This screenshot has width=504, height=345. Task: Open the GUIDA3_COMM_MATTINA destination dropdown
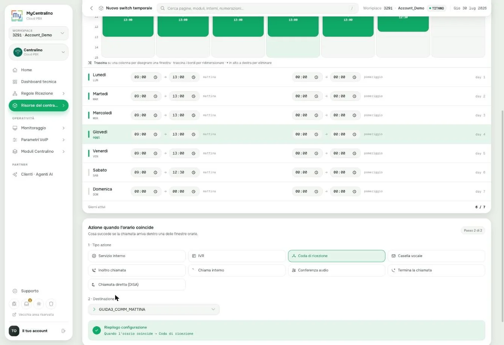coord(153,309)
